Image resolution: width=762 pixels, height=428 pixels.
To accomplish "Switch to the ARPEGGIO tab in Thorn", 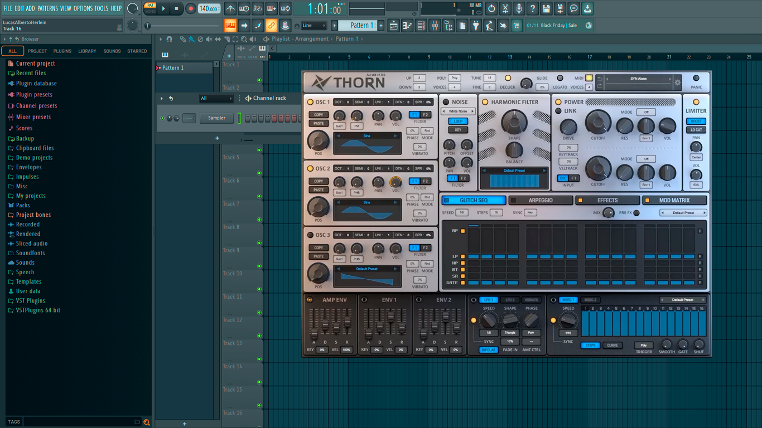I will [x=541, y=201].
